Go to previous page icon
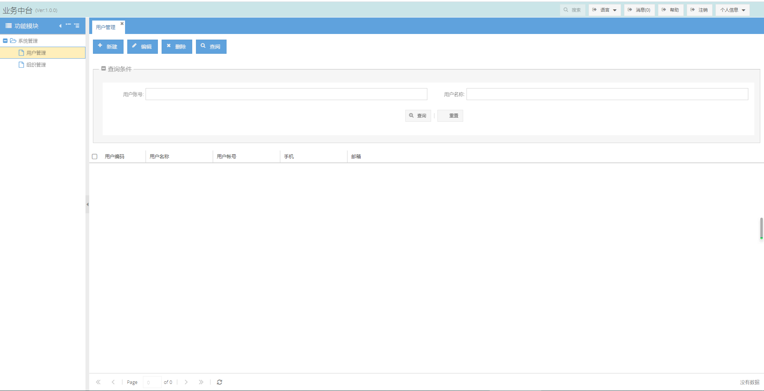 pyautogui.click(x=113, y=382)
